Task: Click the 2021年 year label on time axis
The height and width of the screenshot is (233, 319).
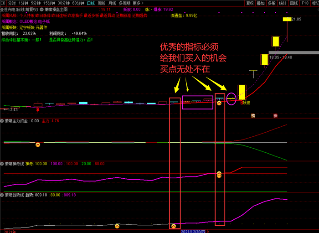Action: (10, 232)
